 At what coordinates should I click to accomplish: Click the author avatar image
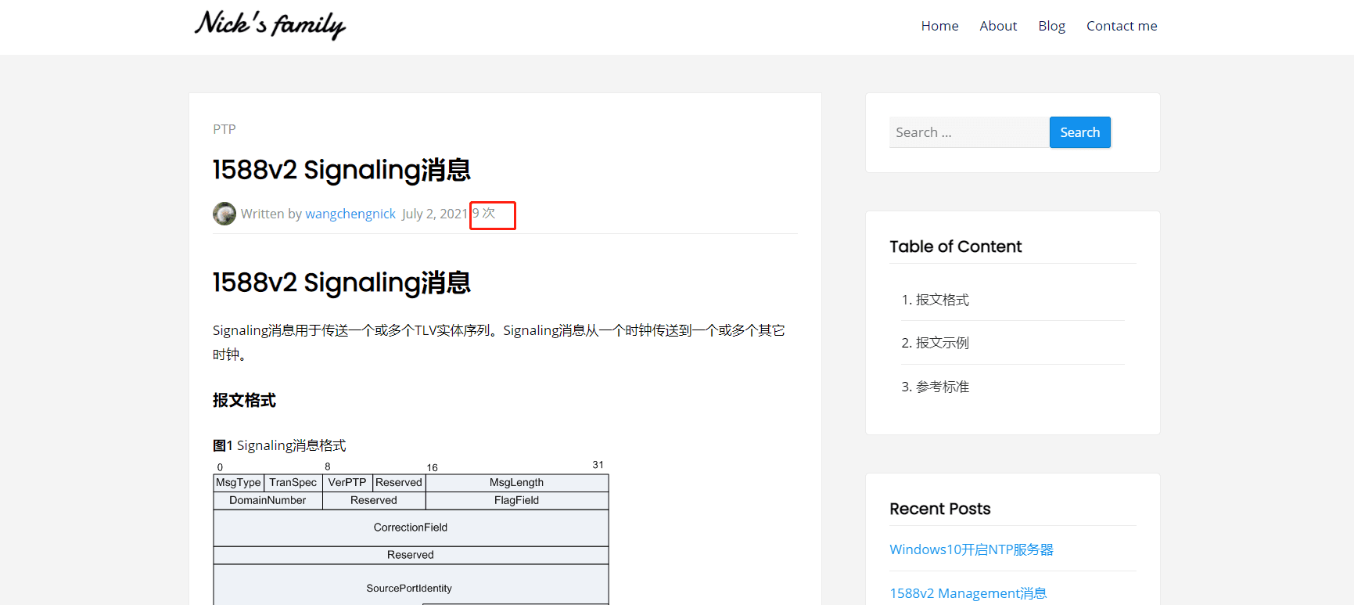tap(224, 214)
